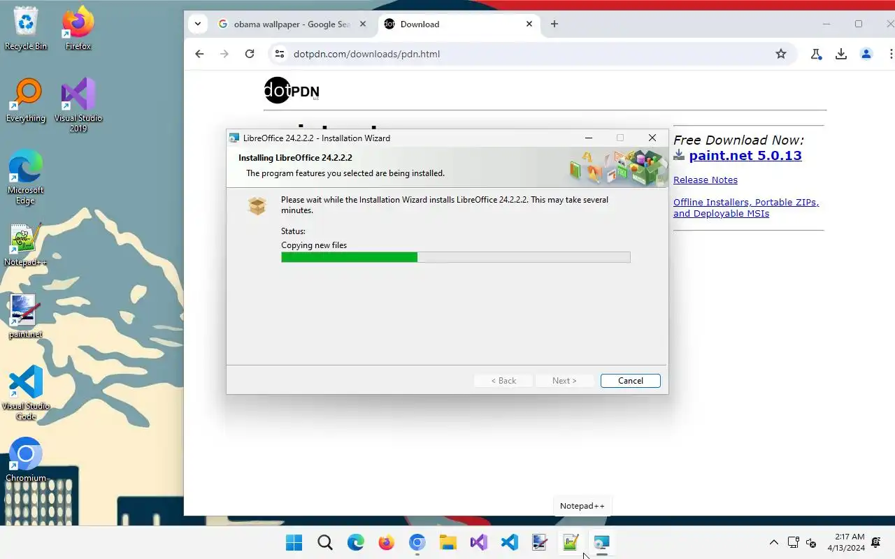Click the Copying new files progress bar

pos(456,257)
